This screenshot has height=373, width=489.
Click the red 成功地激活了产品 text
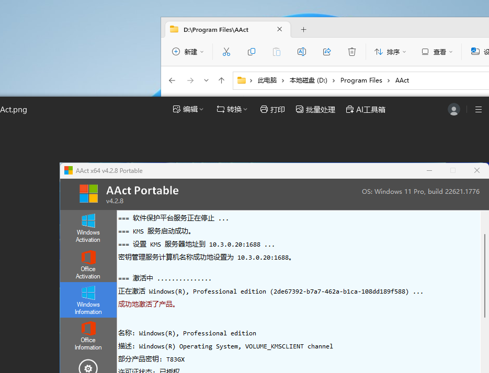pyautogui.click(x=147, y=304)
